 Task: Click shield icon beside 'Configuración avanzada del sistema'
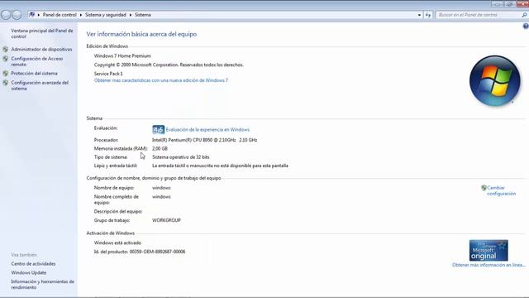pyautogui.click(x=6, y=83)
